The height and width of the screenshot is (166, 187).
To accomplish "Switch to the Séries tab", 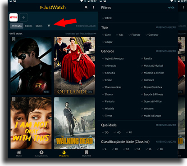I will pos(39,26).
